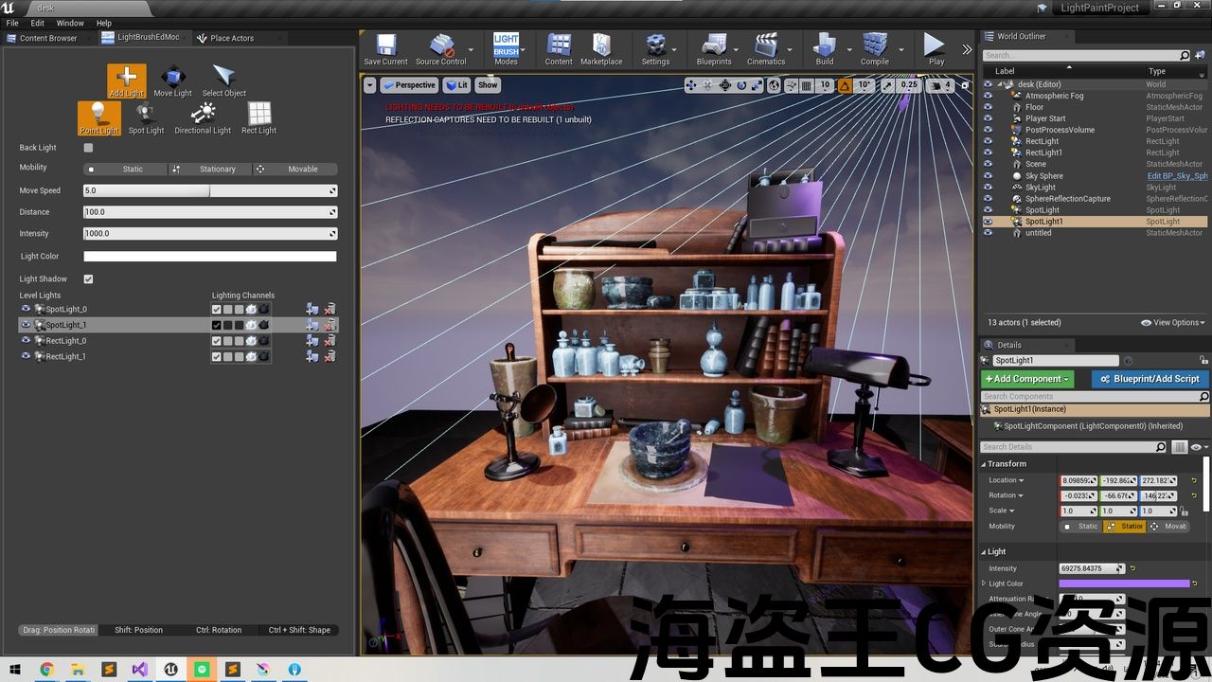Screen dimensions: 1212x682
Task: Choose the Rect Light type
Action: pyautogui.click(x=258, y=117)
